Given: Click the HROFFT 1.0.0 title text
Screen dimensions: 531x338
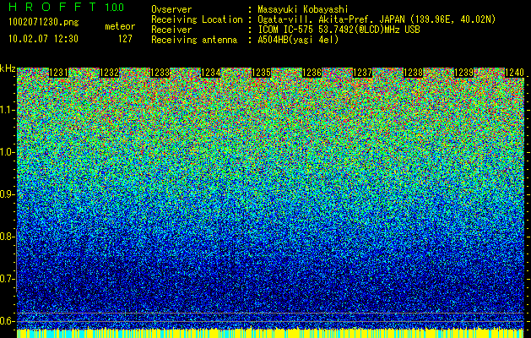Looking at the screenshot, I should (x=67, y=7).
